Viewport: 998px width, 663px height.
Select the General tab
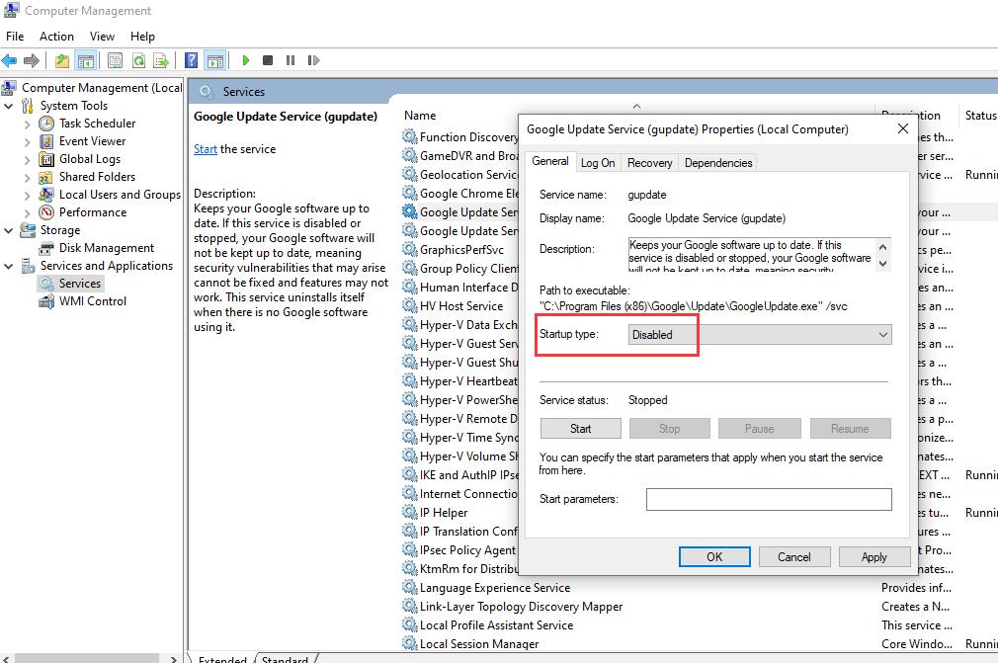coord(550,161)
